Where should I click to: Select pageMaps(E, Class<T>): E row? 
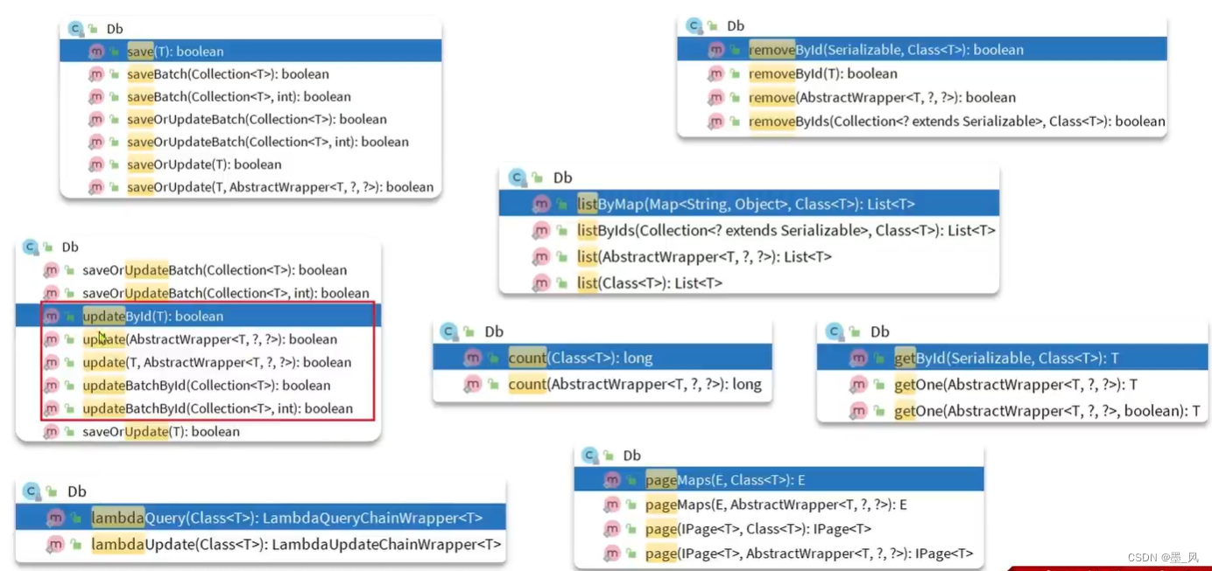pos(779,480)
